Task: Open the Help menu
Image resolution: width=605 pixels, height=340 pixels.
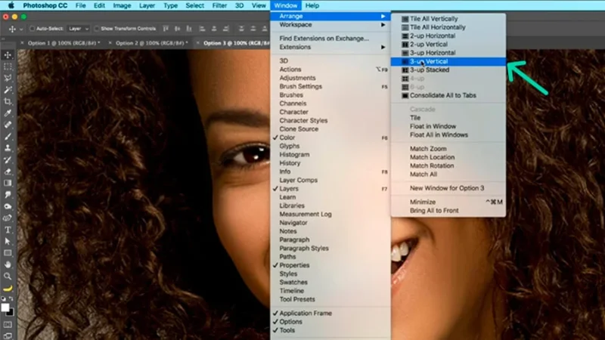Action: (312, 5)
